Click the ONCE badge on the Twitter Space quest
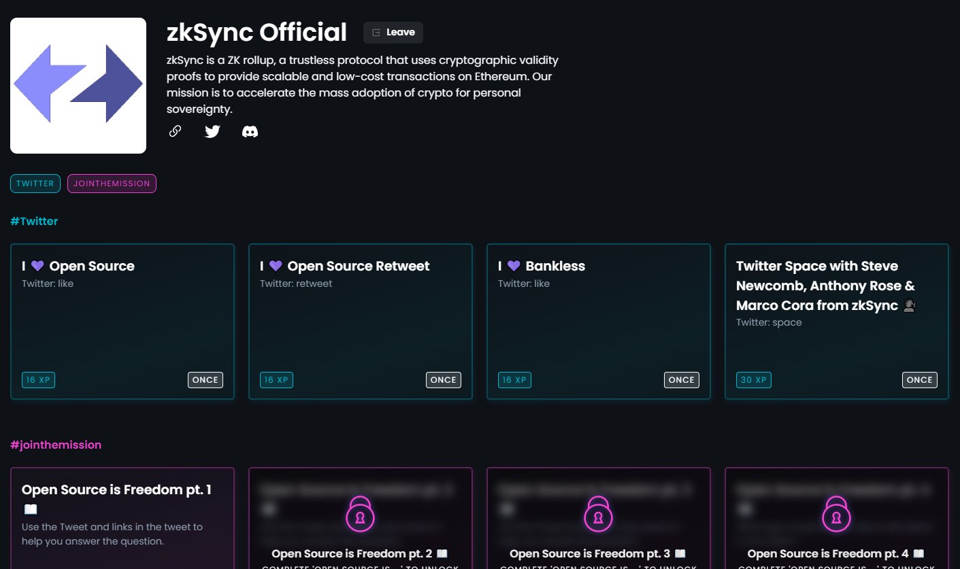The height and width of the screenshot is (569, 960). [x=919, y=380]
